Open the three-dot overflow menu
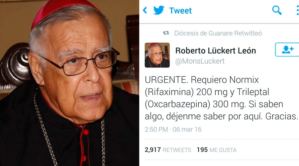This screenshot has height=166, width=299. coord(298,10)
